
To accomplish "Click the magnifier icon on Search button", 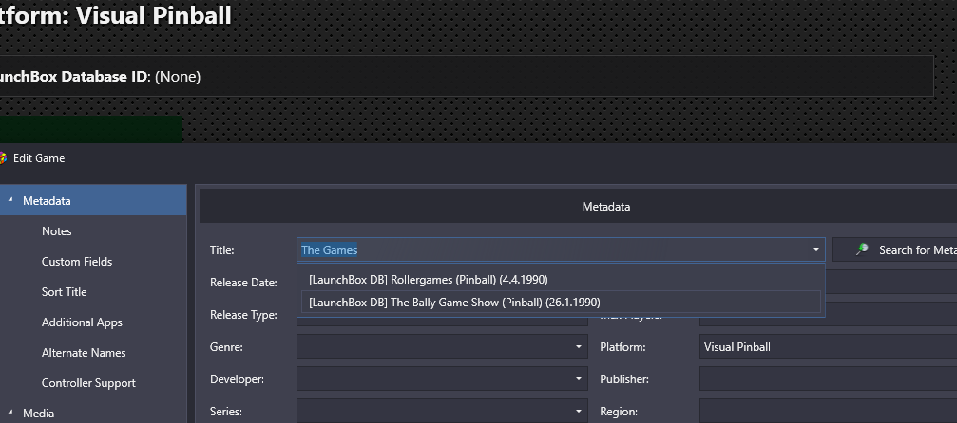I will click(x=862, y=249).
